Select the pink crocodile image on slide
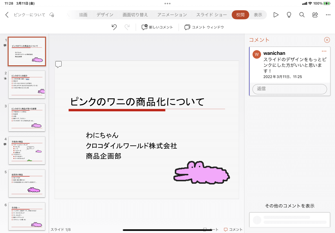The height and width of the screenshot is (233, 335). (x=202, y=173)
